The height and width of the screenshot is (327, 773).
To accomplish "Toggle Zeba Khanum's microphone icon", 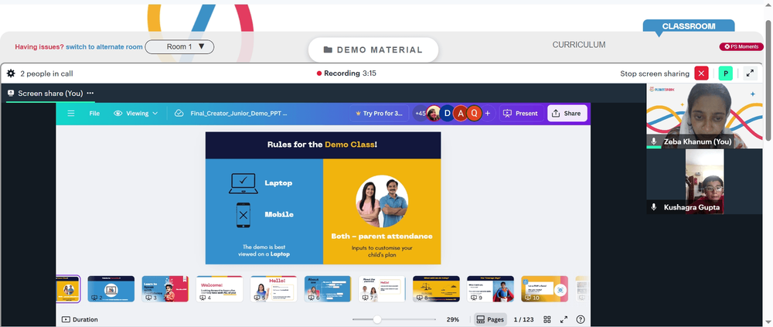I will coord(654,141).
